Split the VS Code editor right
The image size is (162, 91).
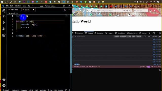[x=65, y=10]
